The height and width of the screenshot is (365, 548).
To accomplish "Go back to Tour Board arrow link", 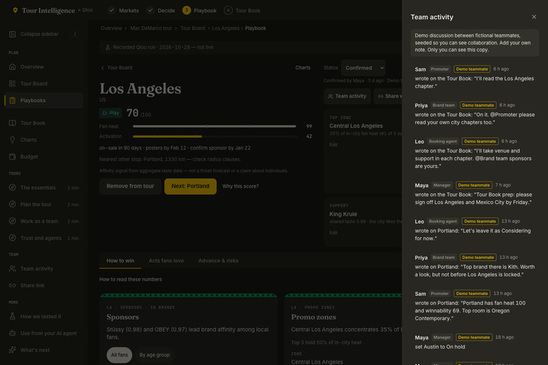I will point(117,68).
